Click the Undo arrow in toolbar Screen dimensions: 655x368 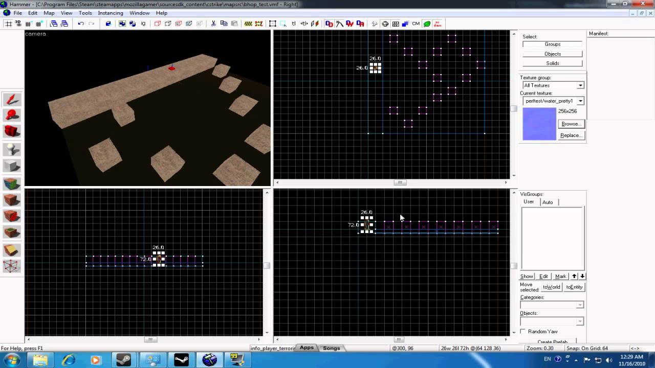click(81, 24)
